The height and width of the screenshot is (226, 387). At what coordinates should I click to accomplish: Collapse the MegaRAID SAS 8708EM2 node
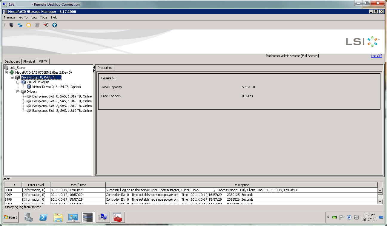(7, 72)
